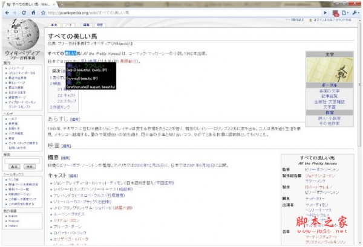The width and height of the screenshot is (363, 247).
Task: Click the Wikipedia globe logo
Action: tap(22, 34)
